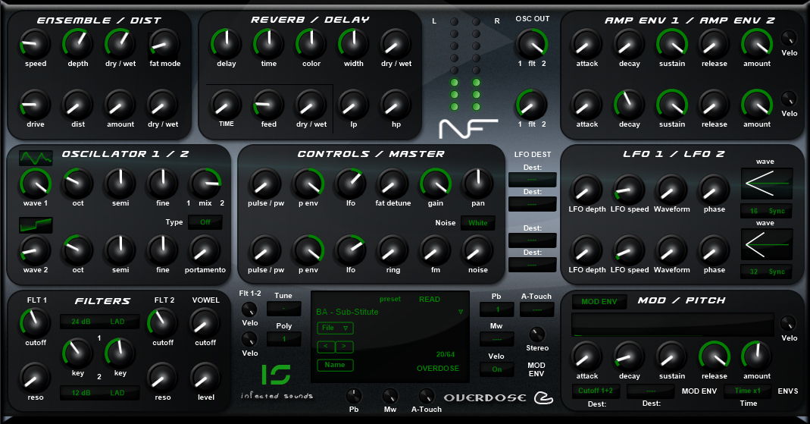810x424 pixels.
Task: Click the wave 1 waveform display icon
Action: click(x=36, y=158)
